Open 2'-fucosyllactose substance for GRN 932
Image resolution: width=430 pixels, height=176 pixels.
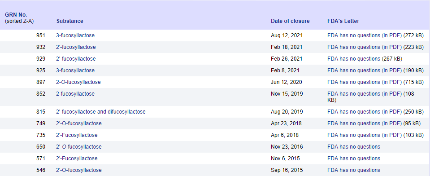click(76, 47)
